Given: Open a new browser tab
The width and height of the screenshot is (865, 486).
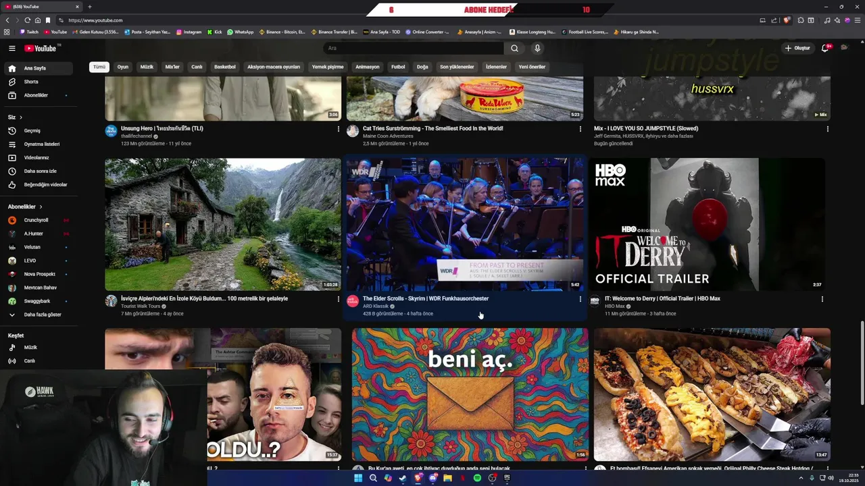Looking at the screenshot, I should tap(90, 7).
